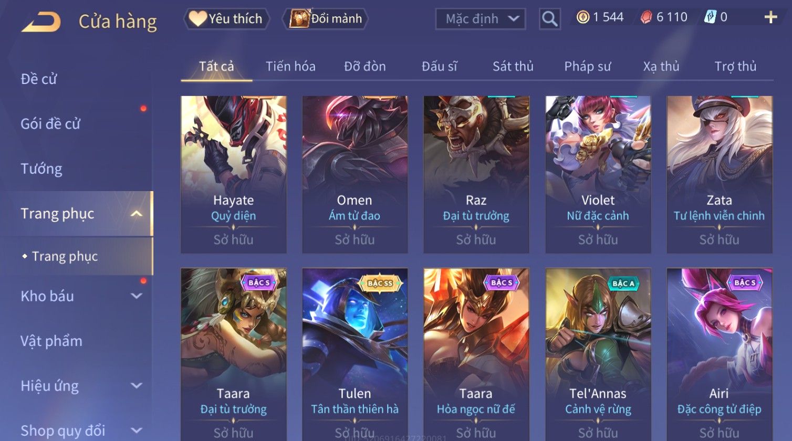Click the back arrow icon
This screenshot has height=441, width=792.
(x=40, y=22)
